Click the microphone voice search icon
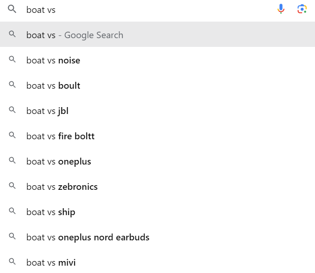Screen dimensions: 315x273 click(x=281, y=9)
